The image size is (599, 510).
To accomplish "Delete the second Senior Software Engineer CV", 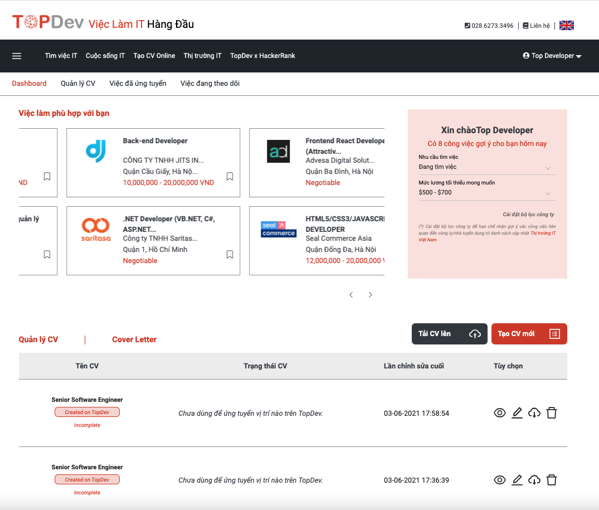I will click(x=552, y=480).
